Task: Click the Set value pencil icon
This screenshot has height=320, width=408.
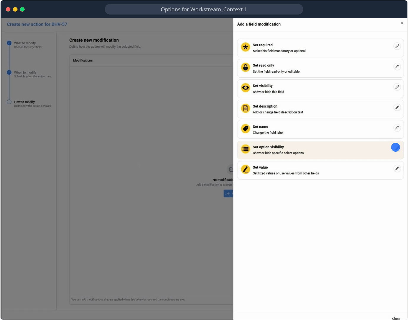Action: pos(245,169)
